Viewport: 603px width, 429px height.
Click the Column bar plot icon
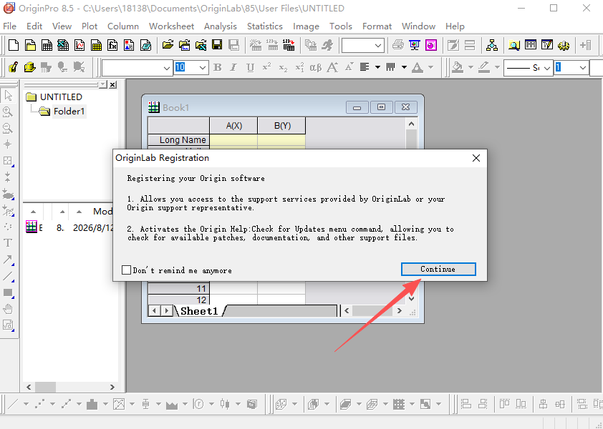[x=92, y=404]
